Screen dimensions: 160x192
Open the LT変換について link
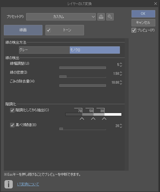pyautogui.click(x=28, y=184)
